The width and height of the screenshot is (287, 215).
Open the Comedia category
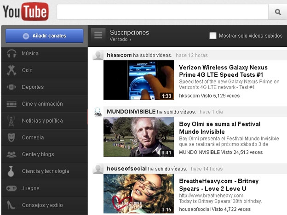tap(45, 137)
